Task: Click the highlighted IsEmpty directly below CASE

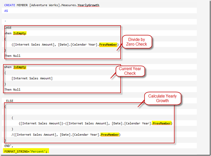Action: 20,33
